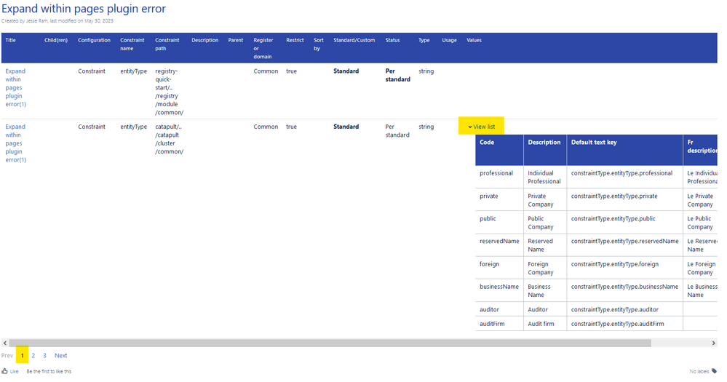Click constraintType.entityType.reservedName text key

click(x=625, y=241)
